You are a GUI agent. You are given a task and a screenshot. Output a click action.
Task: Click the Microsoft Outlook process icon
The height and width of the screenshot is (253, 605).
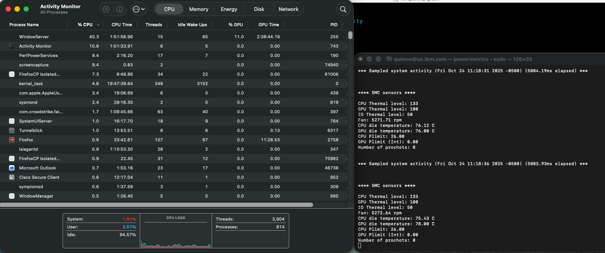(12, 168)
